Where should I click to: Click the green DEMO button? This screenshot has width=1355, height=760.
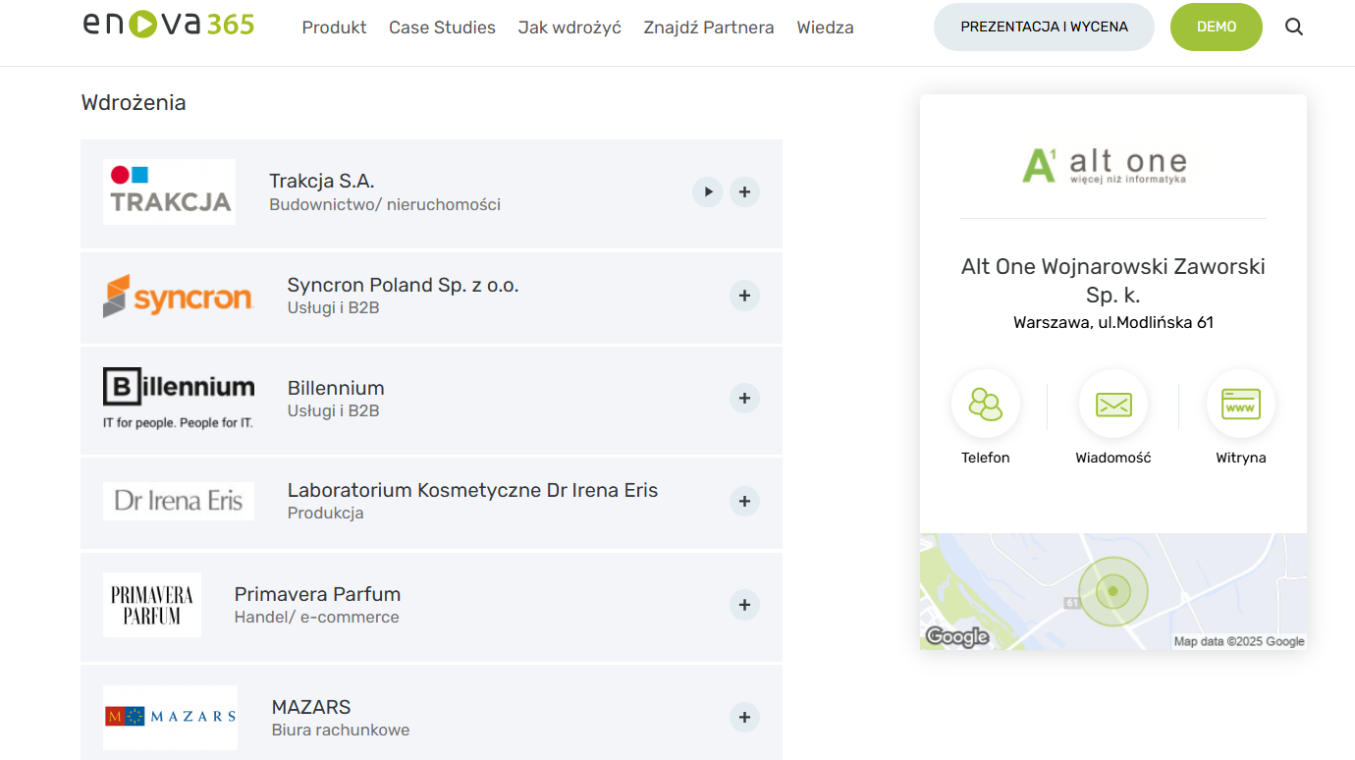[x=1217, y=27]
